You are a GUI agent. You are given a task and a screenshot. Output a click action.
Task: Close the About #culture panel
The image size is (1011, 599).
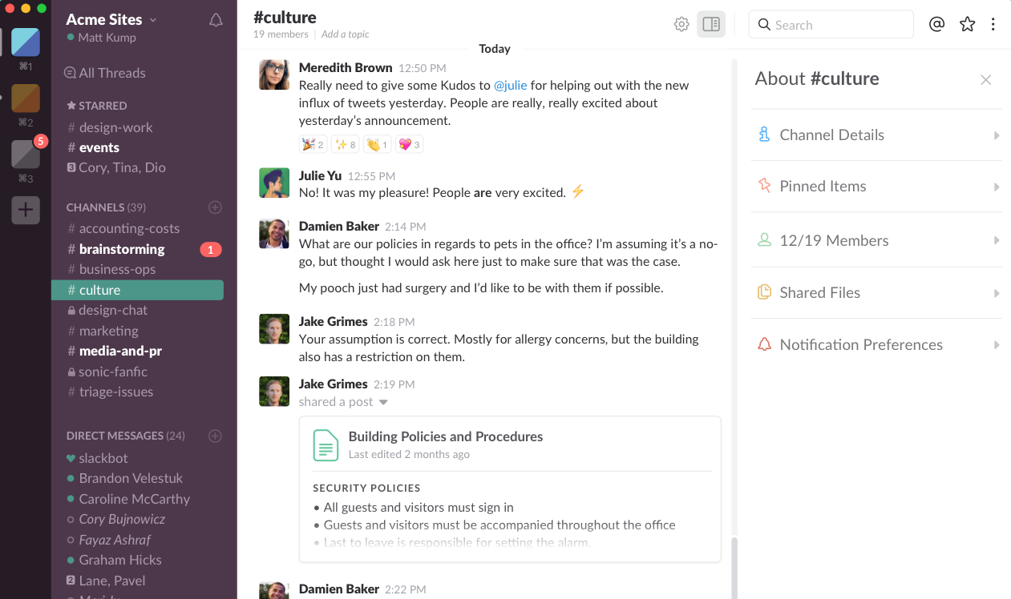coord(986,79)
